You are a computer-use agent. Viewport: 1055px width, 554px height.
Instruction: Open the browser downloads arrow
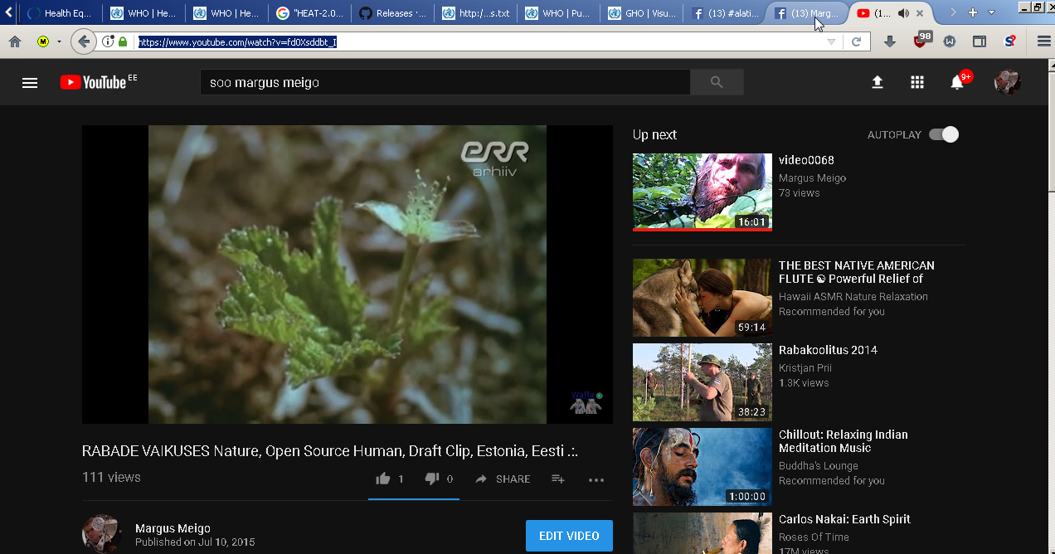pos(890,41)
